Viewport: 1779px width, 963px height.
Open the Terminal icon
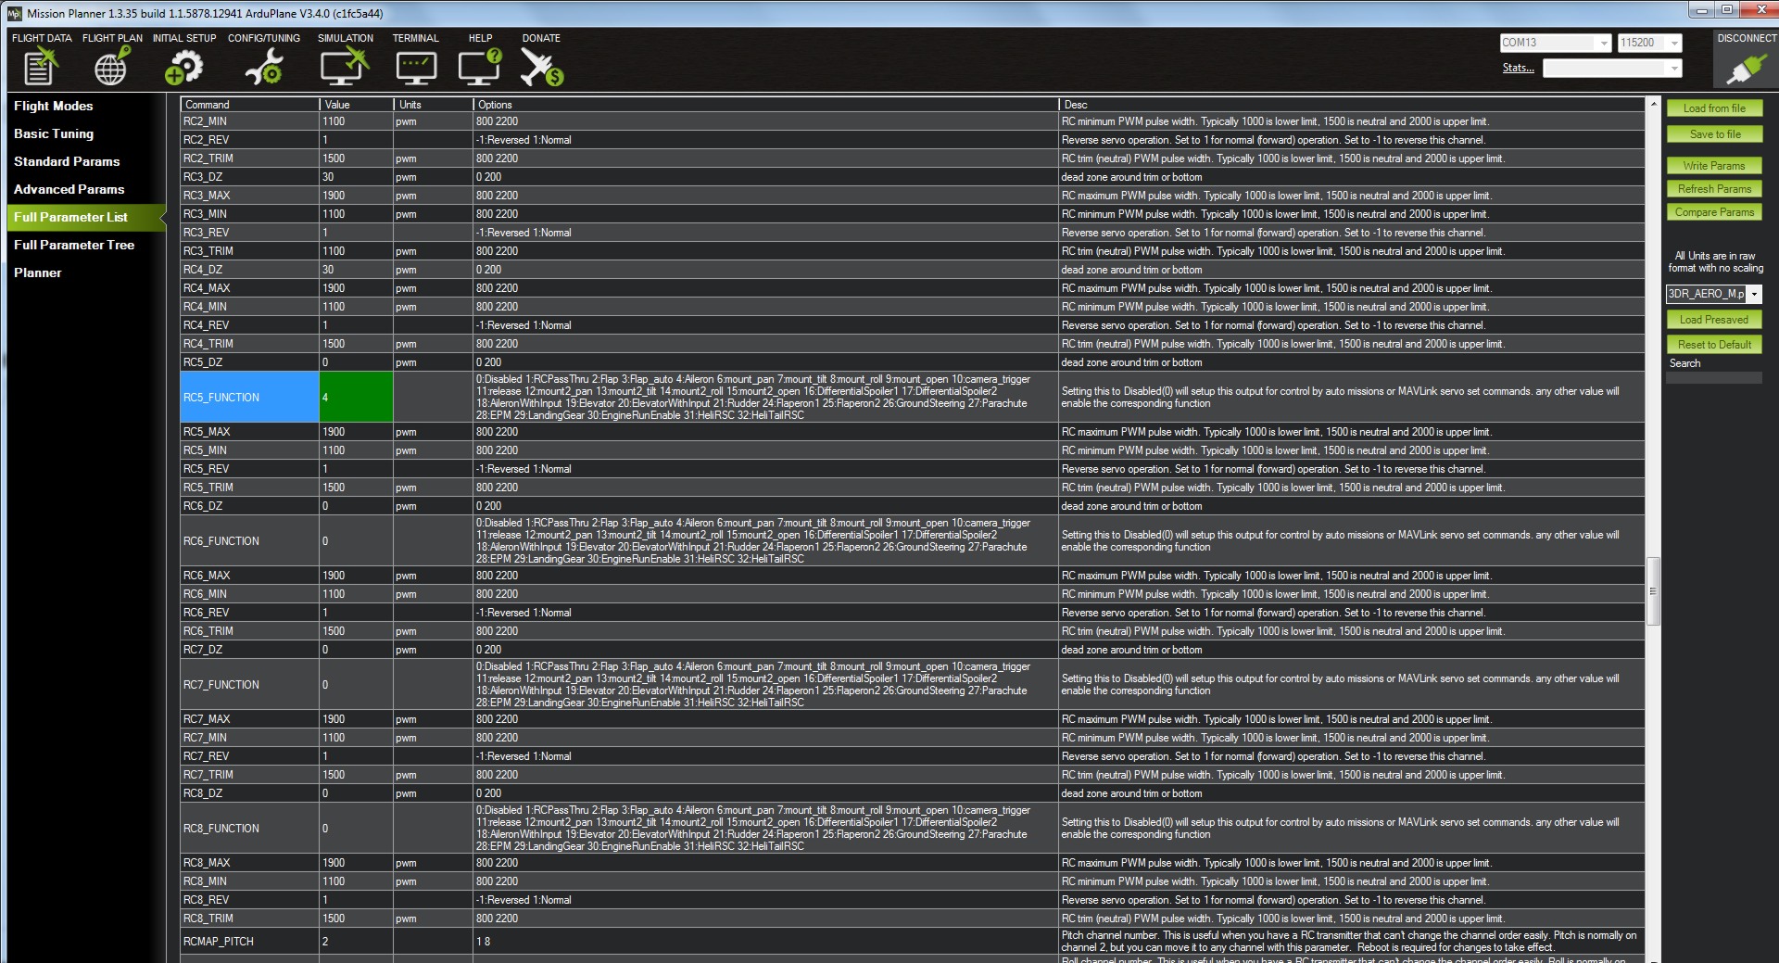tap(415, 66)
